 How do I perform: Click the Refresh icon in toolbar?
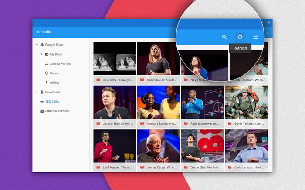(x=240, y=37)
